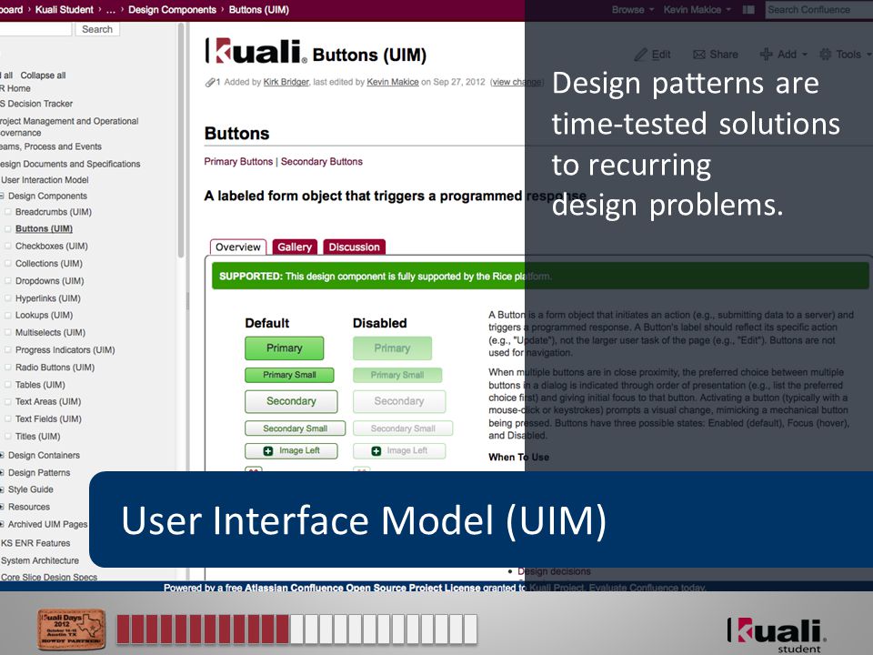Expand the Design Patterns tree node
This screenshot has width=873, height=655.
coord(2,472)
